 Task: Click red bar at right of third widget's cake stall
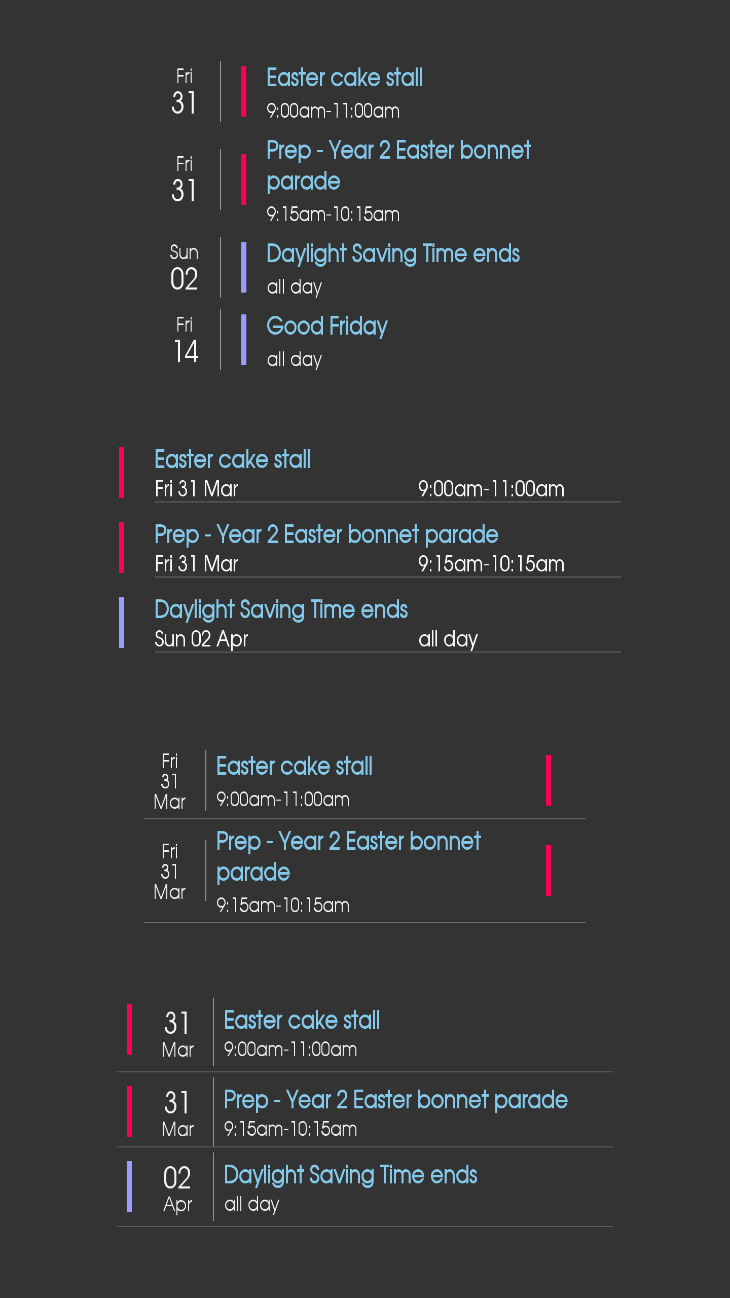pos(549,780)
